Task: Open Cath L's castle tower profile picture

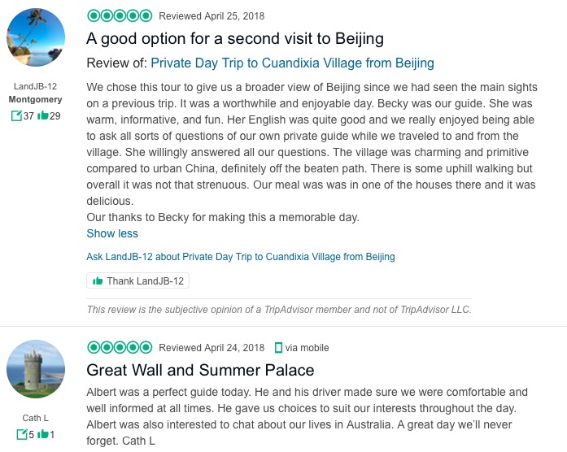Action: pyautogui.click(x=36, y=369)
